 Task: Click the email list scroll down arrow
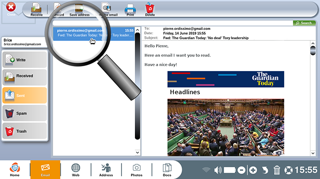coord(137,153)
